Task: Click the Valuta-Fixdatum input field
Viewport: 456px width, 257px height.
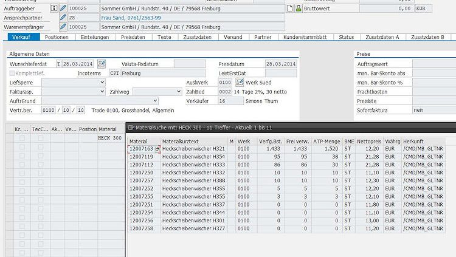Action: click(190, 64)
